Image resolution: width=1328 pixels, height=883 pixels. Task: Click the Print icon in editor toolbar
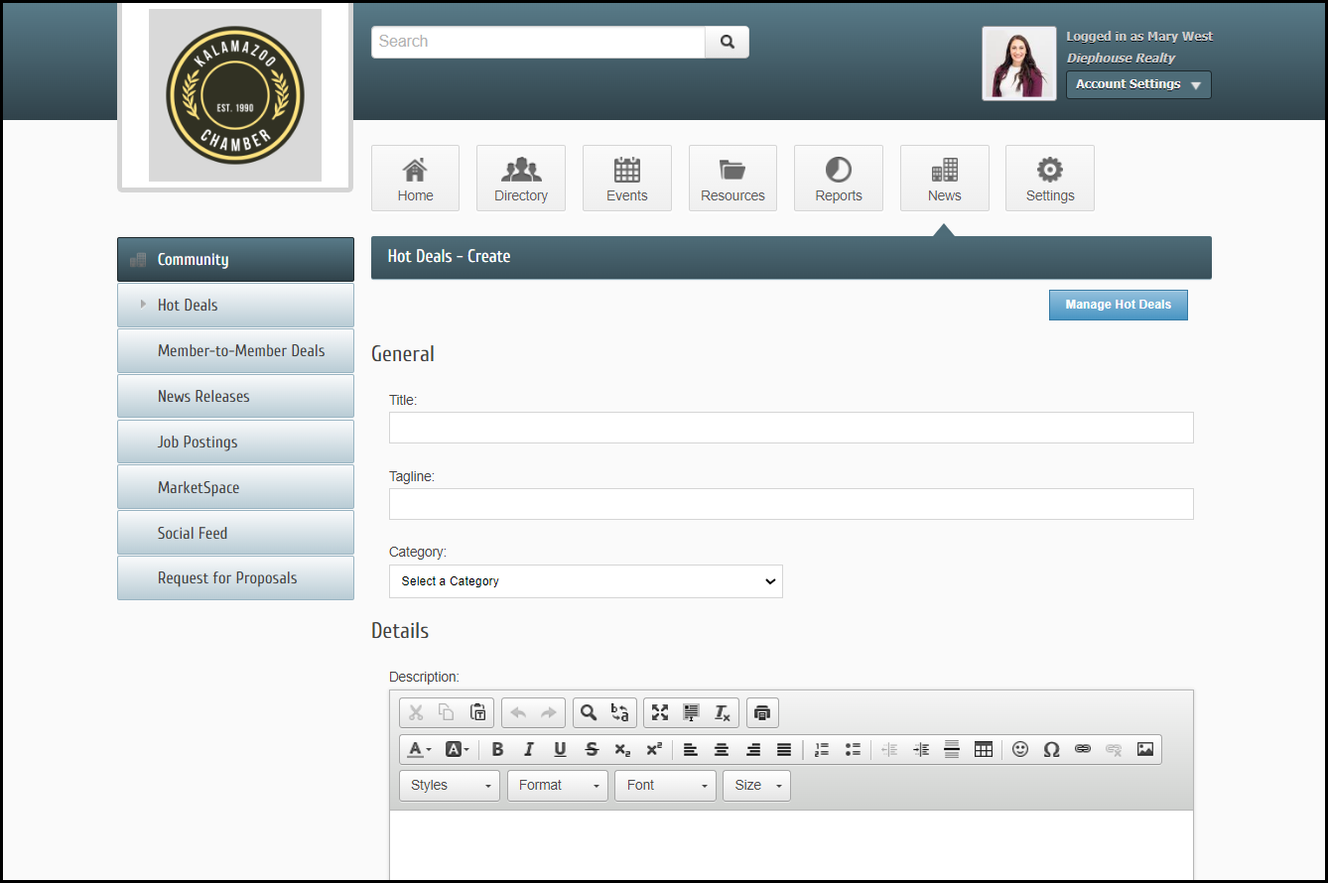762,712
